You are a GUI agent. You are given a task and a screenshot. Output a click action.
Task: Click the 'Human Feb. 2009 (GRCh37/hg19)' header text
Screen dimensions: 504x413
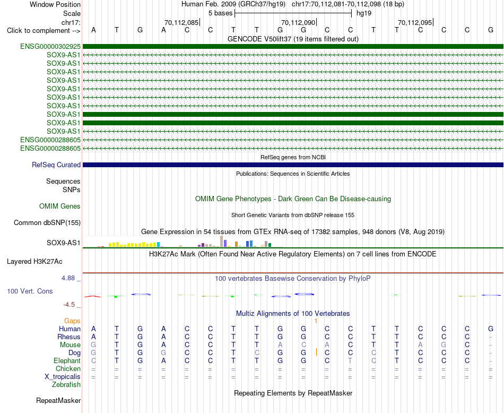233,4
